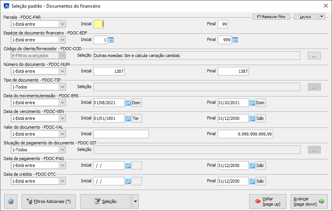Open calendar for credit date final
The width and height of the screenshot is (332, 211).
point(252,181)
